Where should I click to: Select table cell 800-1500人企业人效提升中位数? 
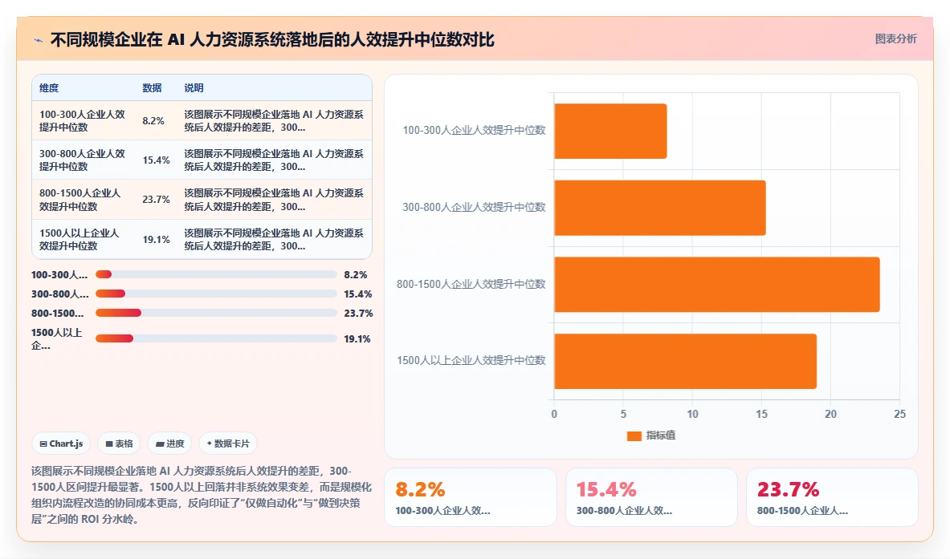click(84, 200)
